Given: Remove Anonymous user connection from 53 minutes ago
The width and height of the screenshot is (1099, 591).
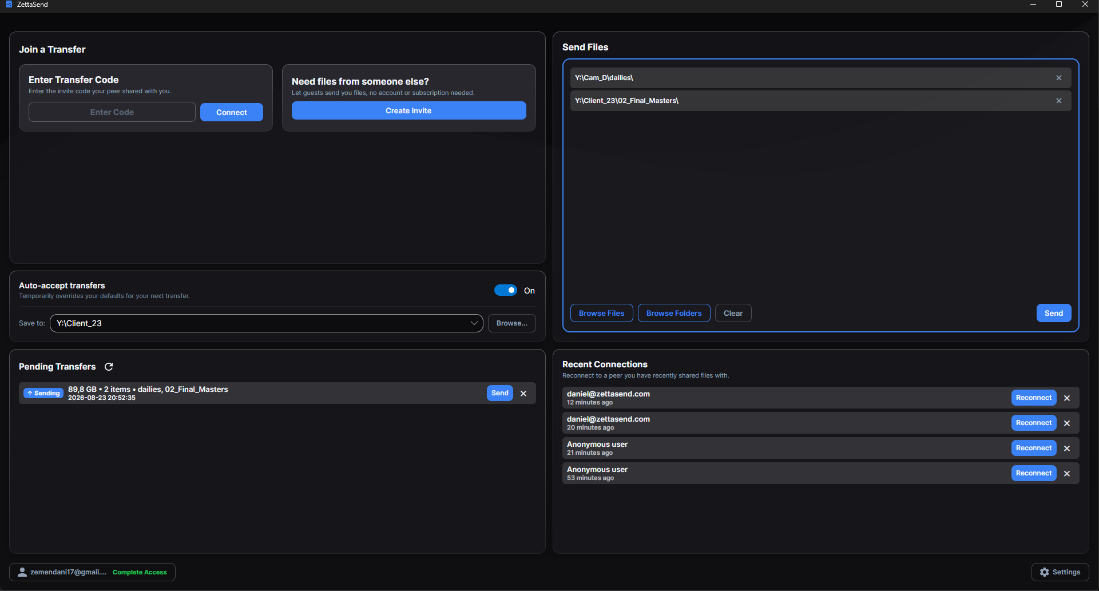Looking at the screenshot, I should click(x=1067, y=474).
